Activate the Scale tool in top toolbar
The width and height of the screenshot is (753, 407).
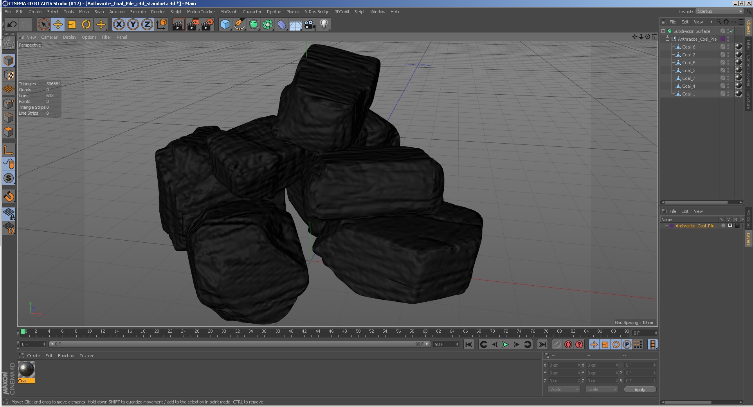[72, 25]
